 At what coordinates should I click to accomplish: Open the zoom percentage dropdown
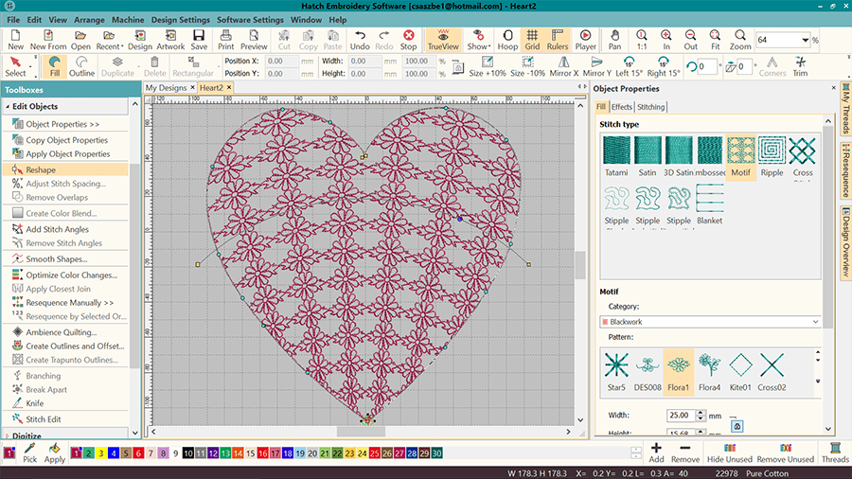click(x=805, y=41)
